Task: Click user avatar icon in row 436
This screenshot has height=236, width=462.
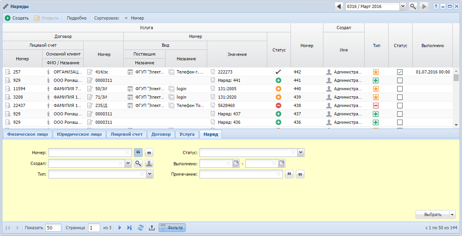Action: coord(329,122)
